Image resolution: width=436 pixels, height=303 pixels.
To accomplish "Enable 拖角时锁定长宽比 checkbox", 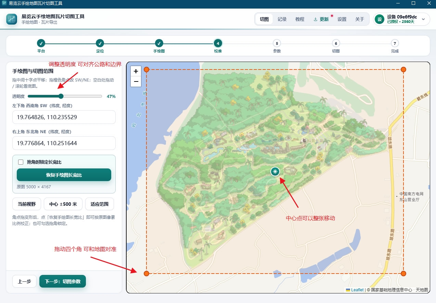I will point(21,162).
